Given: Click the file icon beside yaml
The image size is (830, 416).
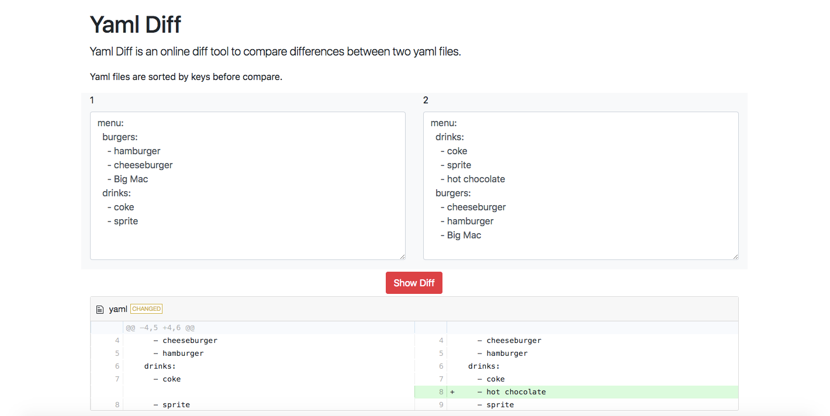Looking at the screenshot, I should pyautogui.click(x=100, y=309).
